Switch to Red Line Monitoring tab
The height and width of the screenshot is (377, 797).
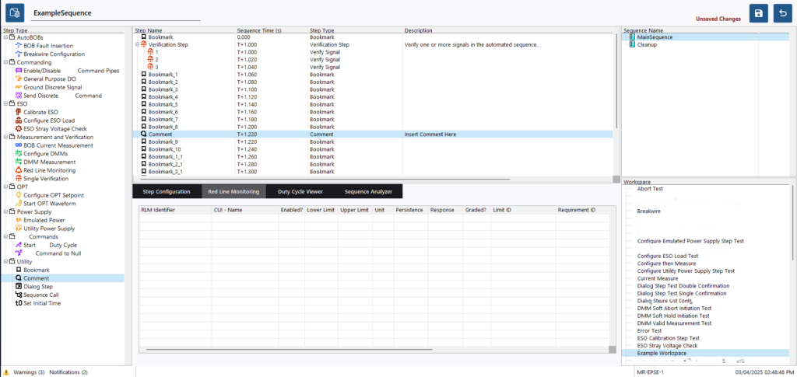(233, 192)
